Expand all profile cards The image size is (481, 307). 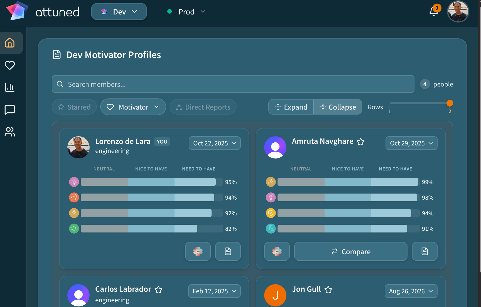coord(291,107)
